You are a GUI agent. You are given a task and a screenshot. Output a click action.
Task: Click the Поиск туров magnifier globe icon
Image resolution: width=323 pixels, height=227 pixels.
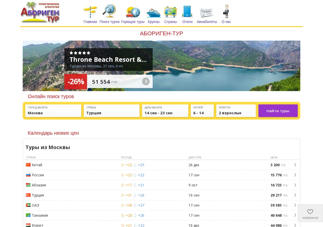109,11
